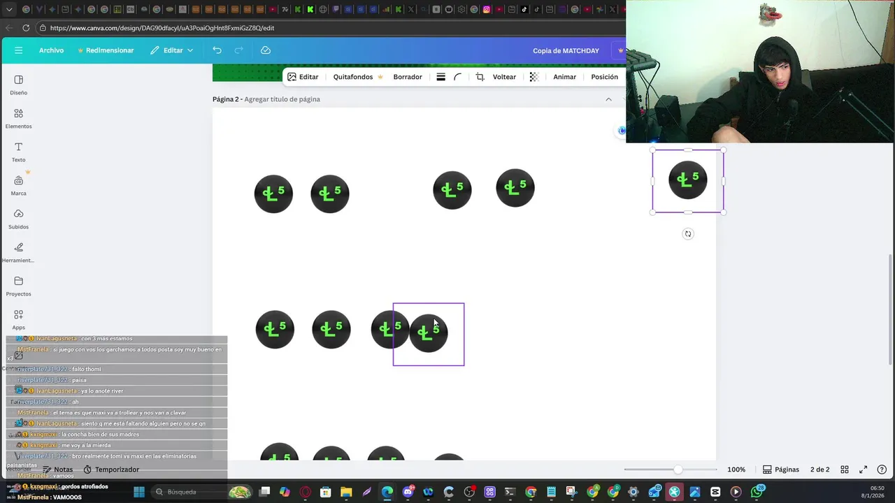Open WhatsApp from the taskbar
This screenshot has width=895, height=503.
point(757,492)
